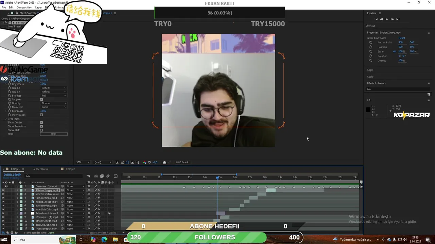Open the File menu
Screen dimensions: 435x244
tap(3, 7)
